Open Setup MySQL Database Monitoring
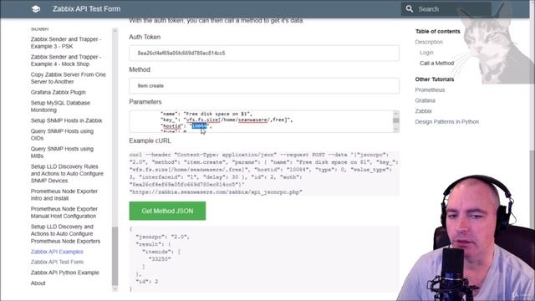This screenshot has width=535, height=301. pos(60,106)
